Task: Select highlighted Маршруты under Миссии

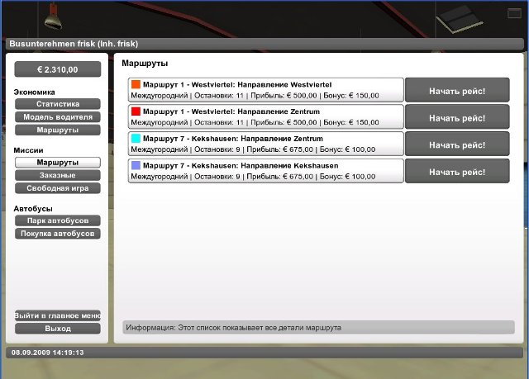Action: [x=58, y=163]
